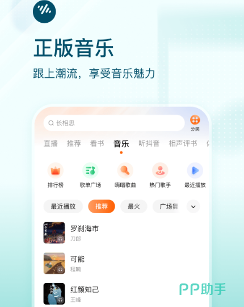The width and height of the screenshot is (244, 307).
Task: Tap the 最近播放 play icon
Action: [195, 171]
